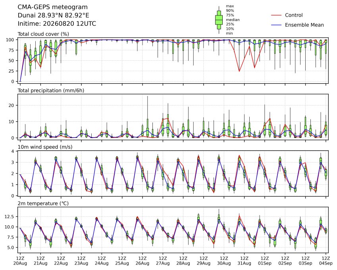Click the 12Z 25Aug time axis label

(x=122, y=260)
